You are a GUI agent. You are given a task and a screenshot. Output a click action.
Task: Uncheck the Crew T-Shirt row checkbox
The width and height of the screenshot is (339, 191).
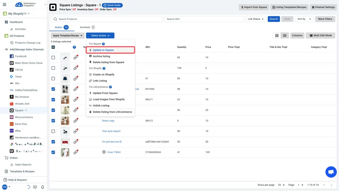(x=53, y=152)
